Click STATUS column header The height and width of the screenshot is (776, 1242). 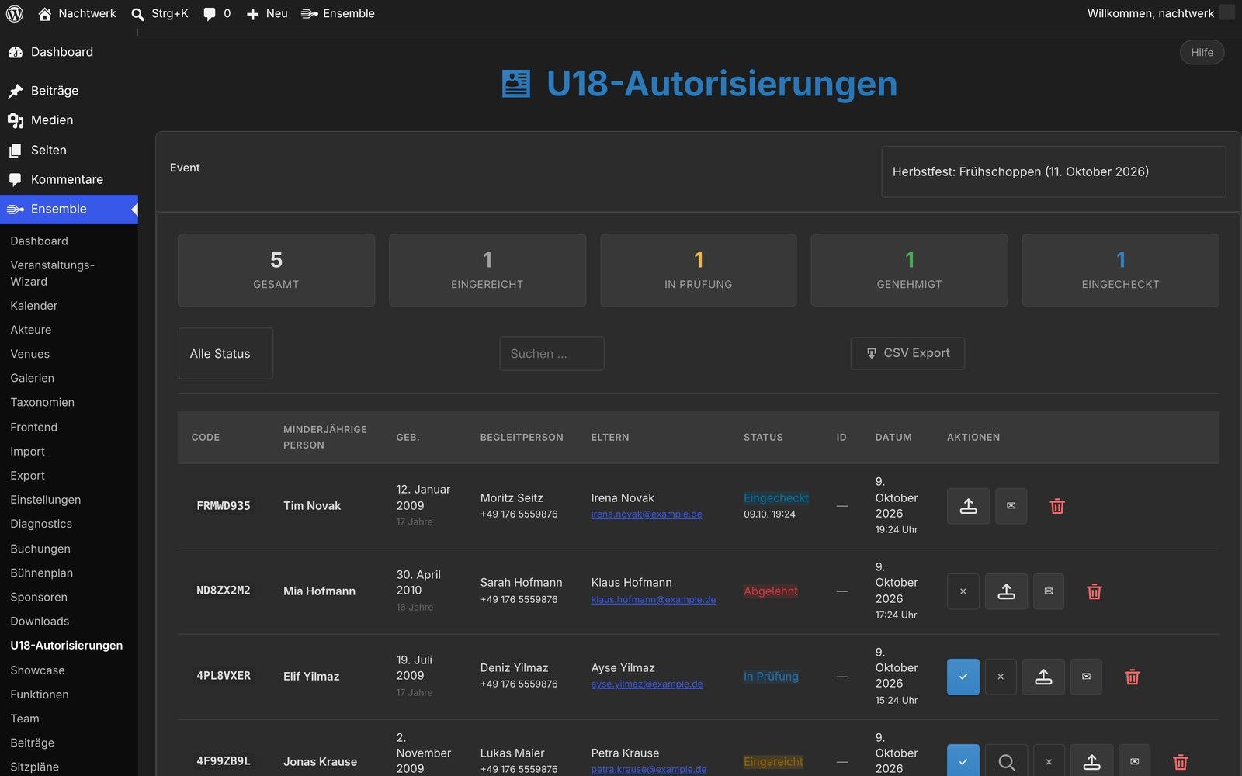[763, 438]
